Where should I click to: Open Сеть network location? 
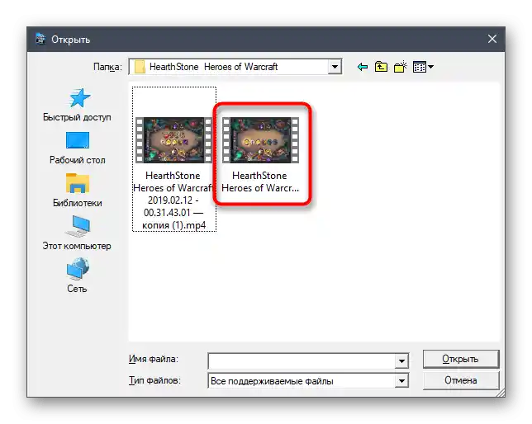click(x=77, y=276)
